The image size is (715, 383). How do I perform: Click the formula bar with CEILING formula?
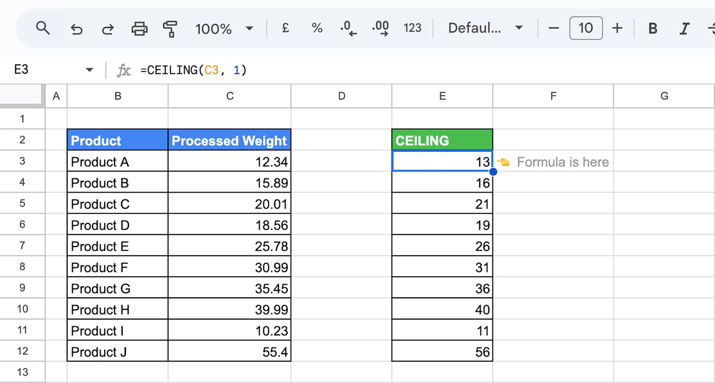click(x=424, y=70)
